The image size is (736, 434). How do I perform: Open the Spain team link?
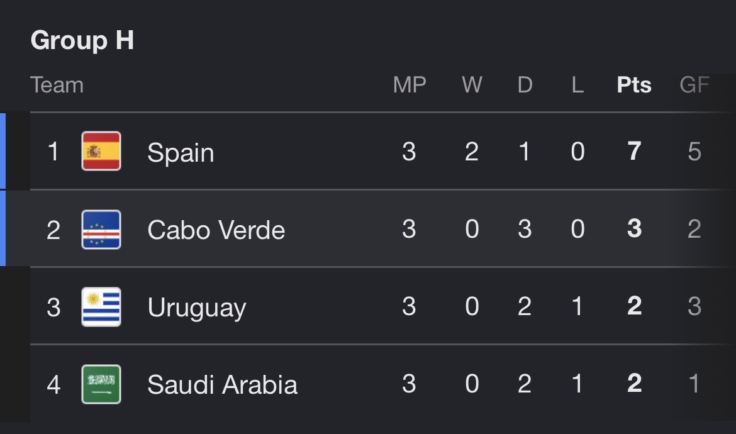tap(181, 152)
